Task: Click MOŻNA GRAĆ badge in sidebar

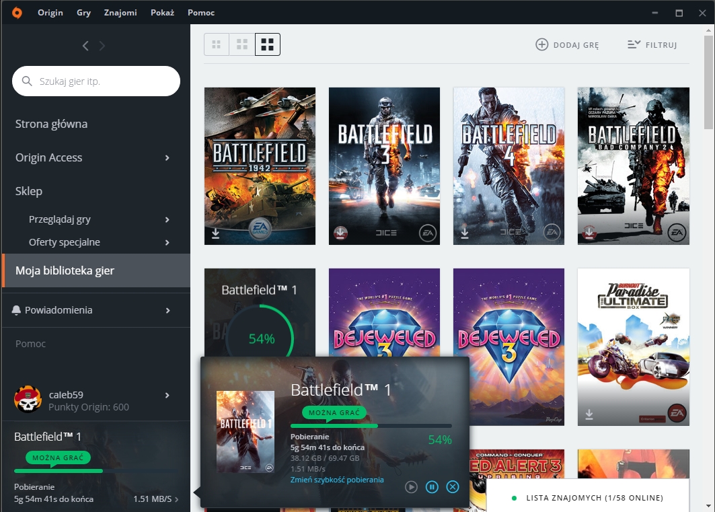Action: [58, 458]
